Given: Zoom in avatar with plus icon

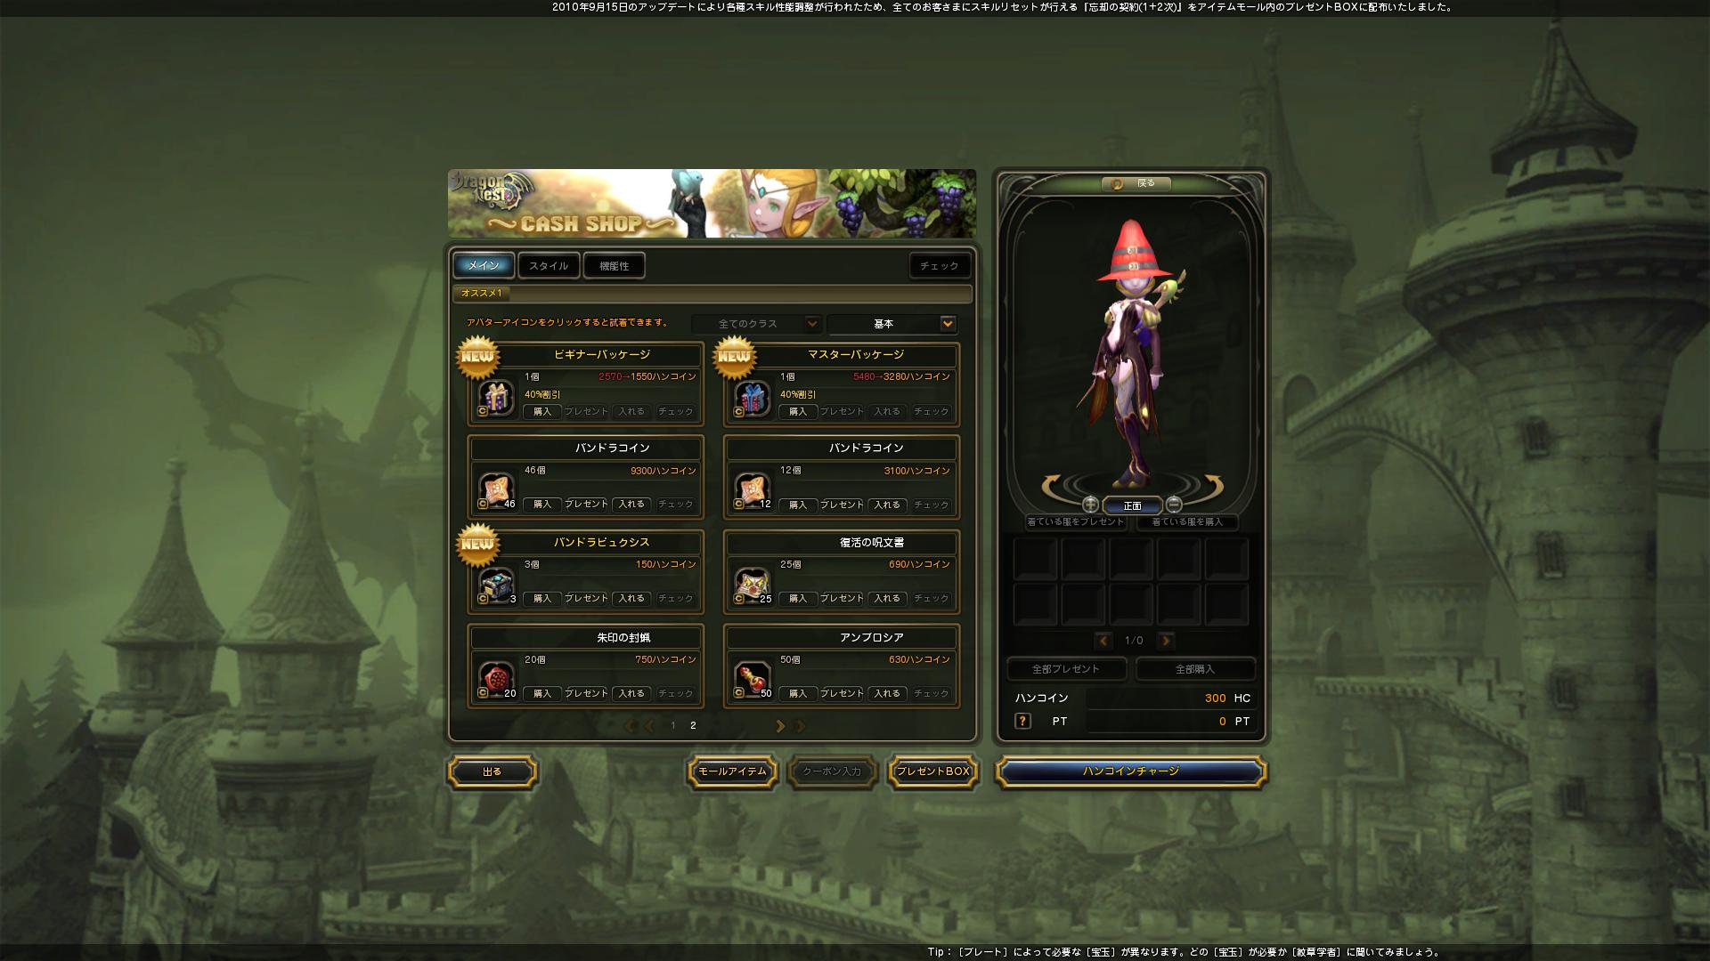Looking at the screenshot, I should 1090,505.
